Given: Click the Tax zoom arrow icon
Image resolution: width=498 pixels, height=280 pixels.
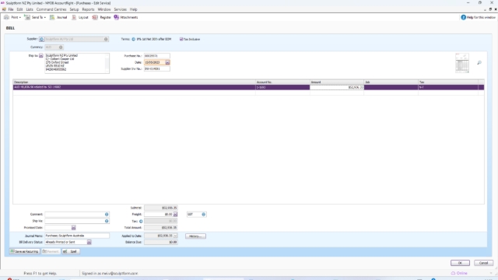Looking at the screenshot, I should (141, 221).
